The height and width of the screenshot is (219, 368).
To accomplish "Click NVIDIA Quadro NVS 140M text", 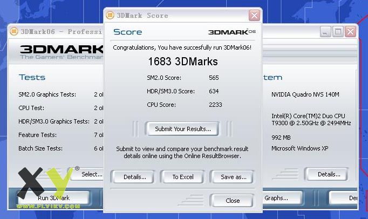I will [305, 94].
